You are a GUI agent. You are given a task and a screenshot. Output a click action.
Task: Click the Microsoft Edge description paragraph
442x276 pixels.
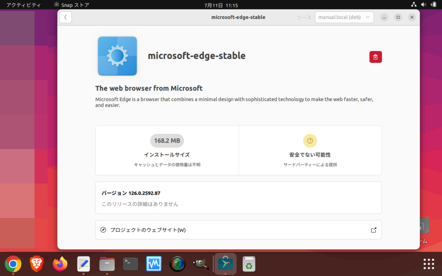point(234,102)
